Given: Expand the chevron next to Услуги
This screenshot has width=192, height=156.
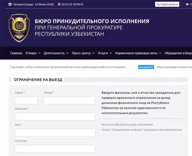Looking at the screenshot, I should click(x=111, y=53).
